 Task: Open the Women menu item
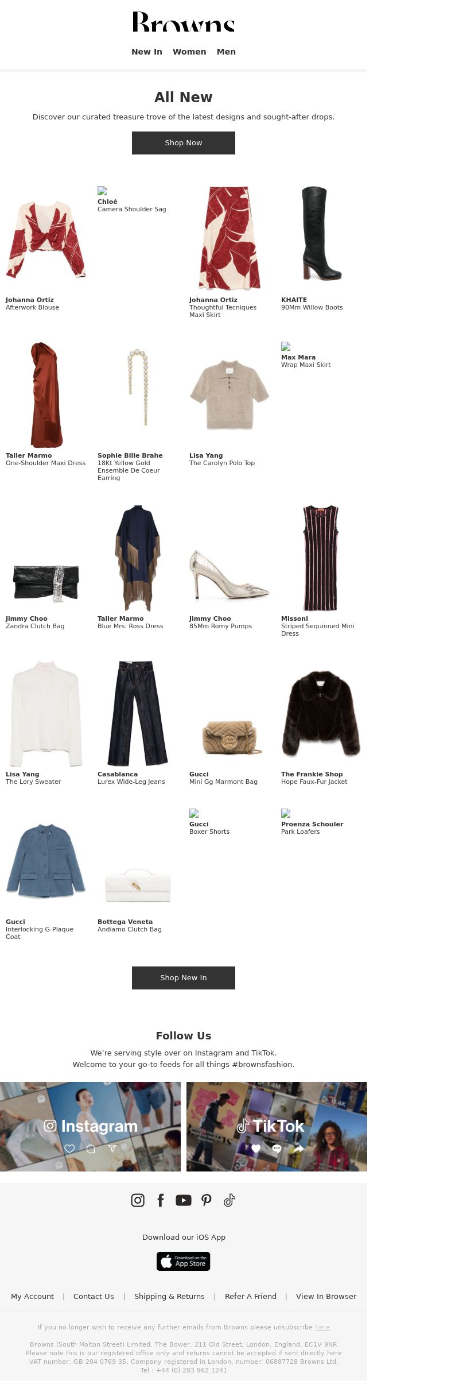(x=189, y=52)
